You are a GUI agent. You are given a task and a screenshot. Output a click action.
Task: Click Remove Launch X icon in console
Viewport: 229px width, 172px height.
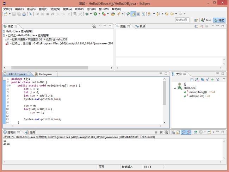click(x=161, y=132)
